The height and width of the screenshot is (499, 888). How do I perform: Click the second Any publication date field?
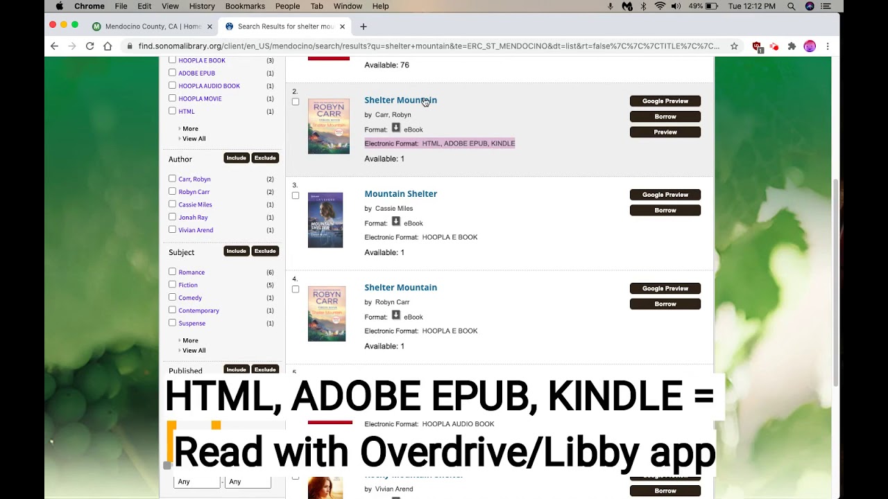tap(248, 482)
